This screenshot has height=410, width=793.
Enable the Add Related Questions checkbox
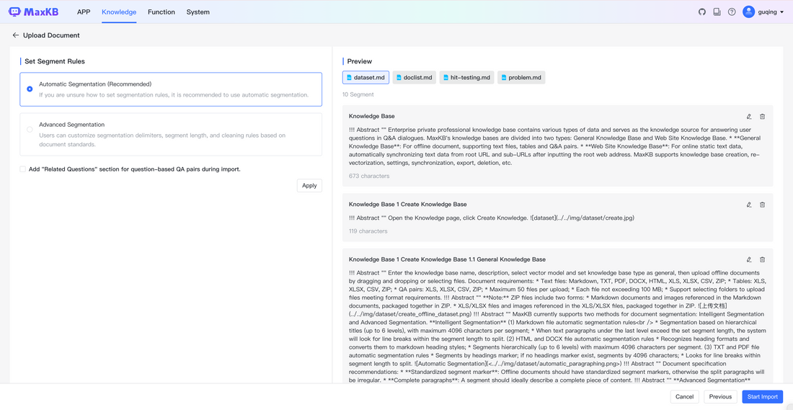22,169
